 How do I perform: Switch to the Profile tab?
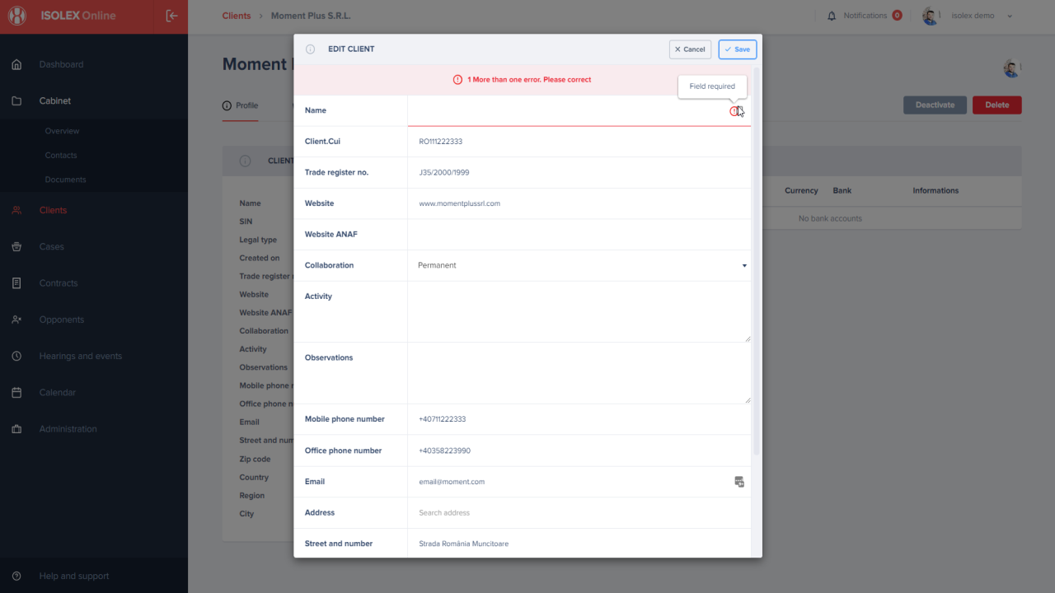[x=240, y=105]
